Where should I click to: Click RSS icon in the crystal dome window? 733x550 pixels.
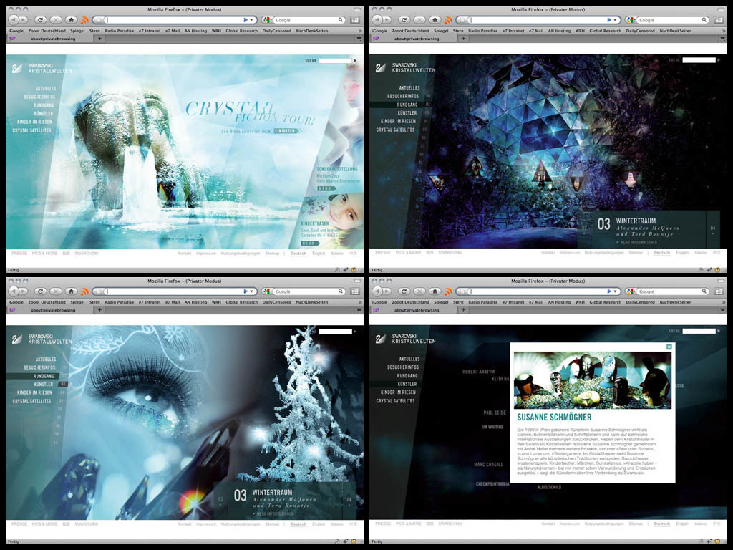pyautogui.click(x=448, y=20)
